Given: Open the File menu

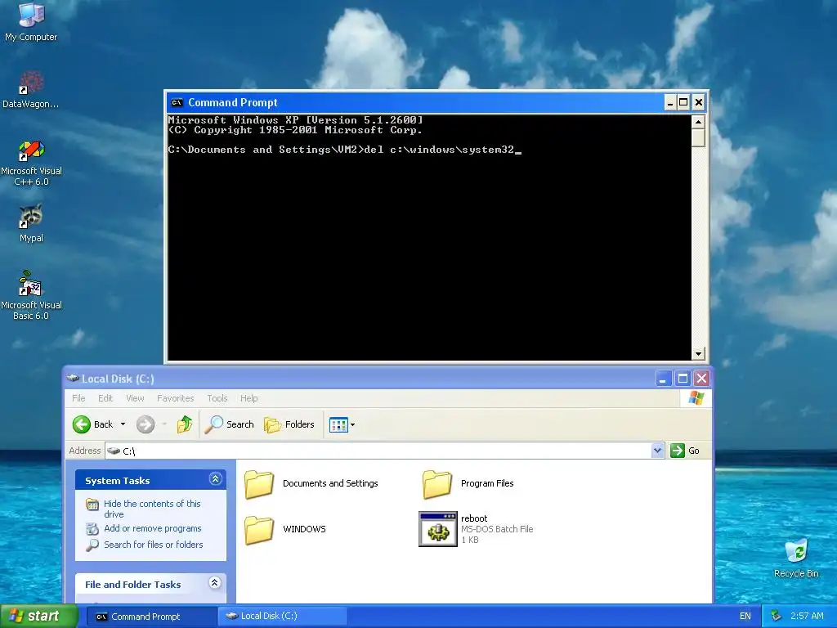Looking at the screenshot, I should click(x=78, y=398).
